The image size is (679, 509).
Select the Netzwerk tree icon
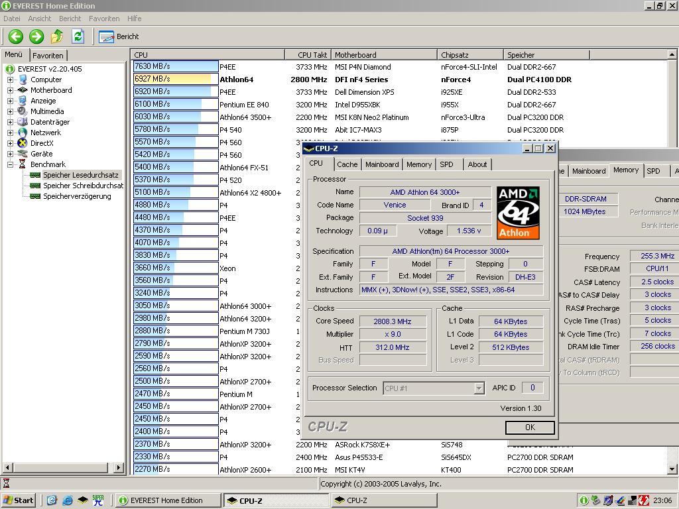click(x=23, y=133)
